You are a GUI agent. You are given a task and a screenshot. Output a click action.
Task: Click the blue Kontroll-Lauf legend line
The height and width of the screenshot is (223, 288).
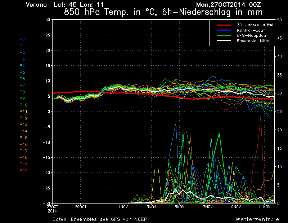223,30
